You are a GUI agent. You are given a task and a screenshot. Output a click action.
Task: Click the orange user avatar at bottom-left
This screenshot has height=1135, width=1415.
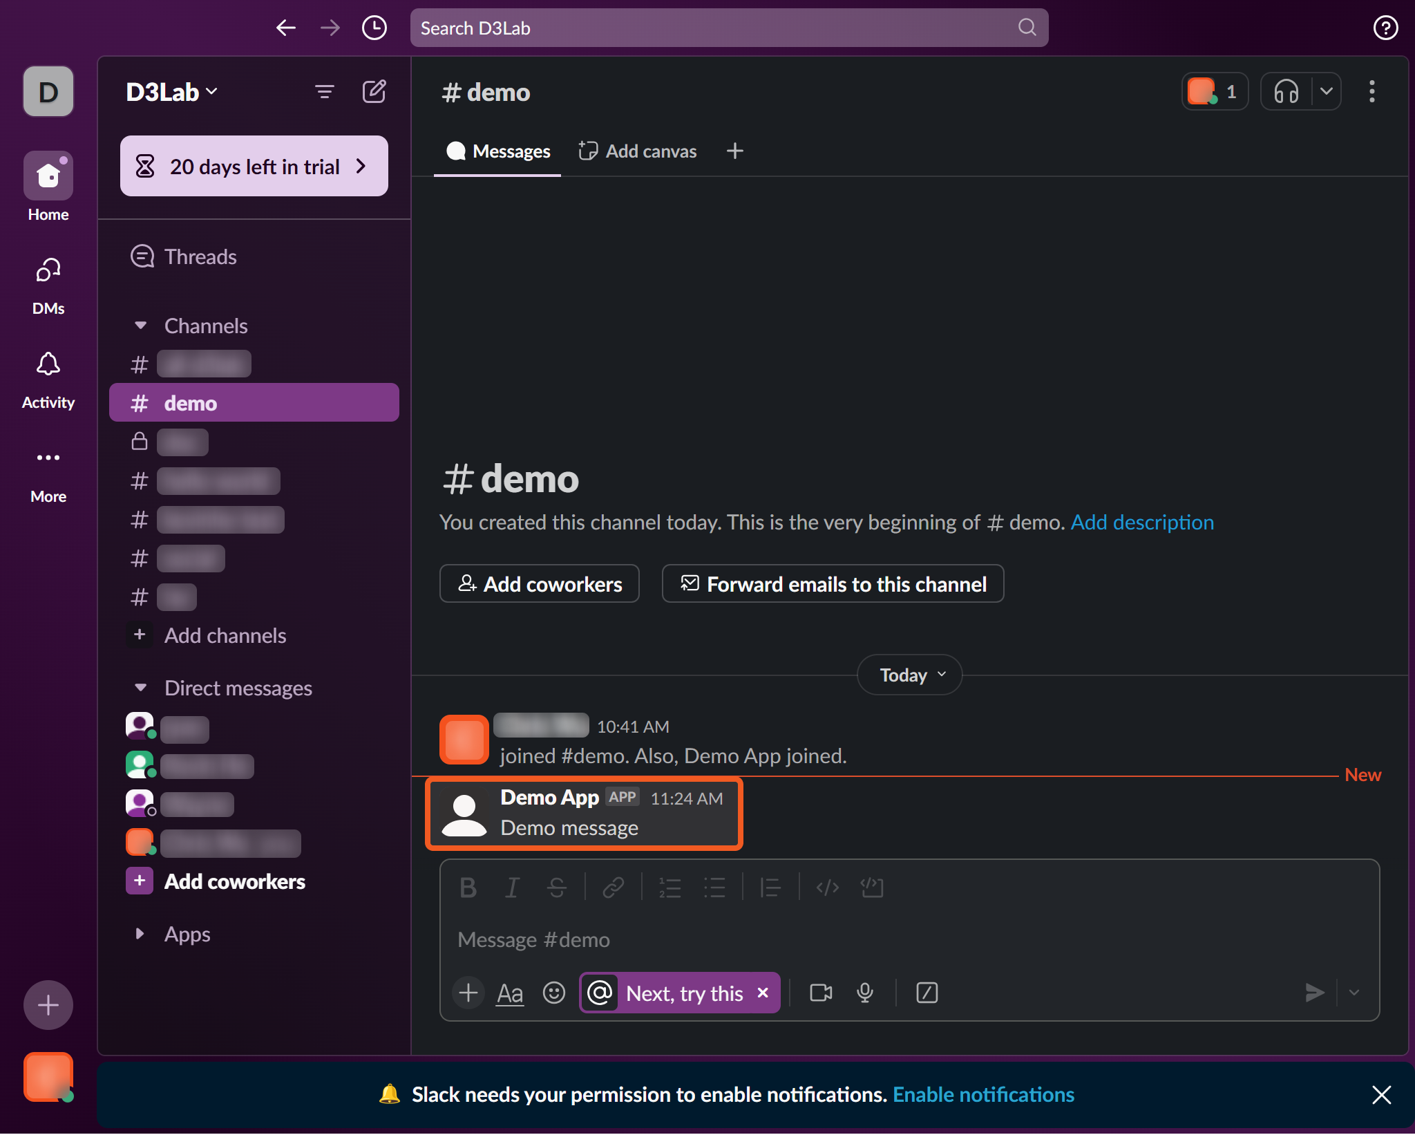point(48,1076)
